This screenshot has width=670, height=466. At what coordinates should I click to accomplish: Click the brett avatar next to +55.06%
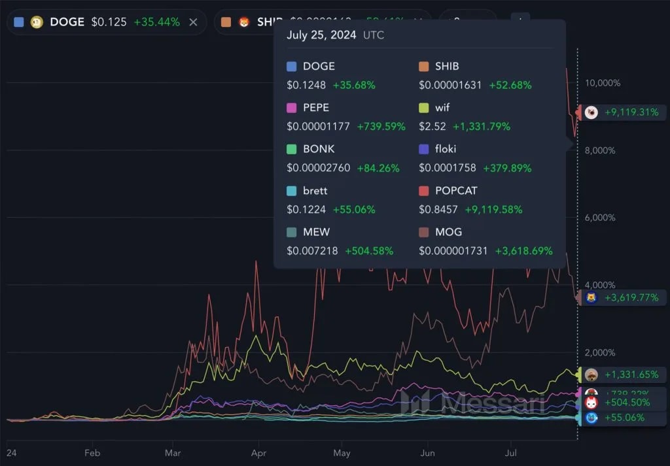point(591,417)
